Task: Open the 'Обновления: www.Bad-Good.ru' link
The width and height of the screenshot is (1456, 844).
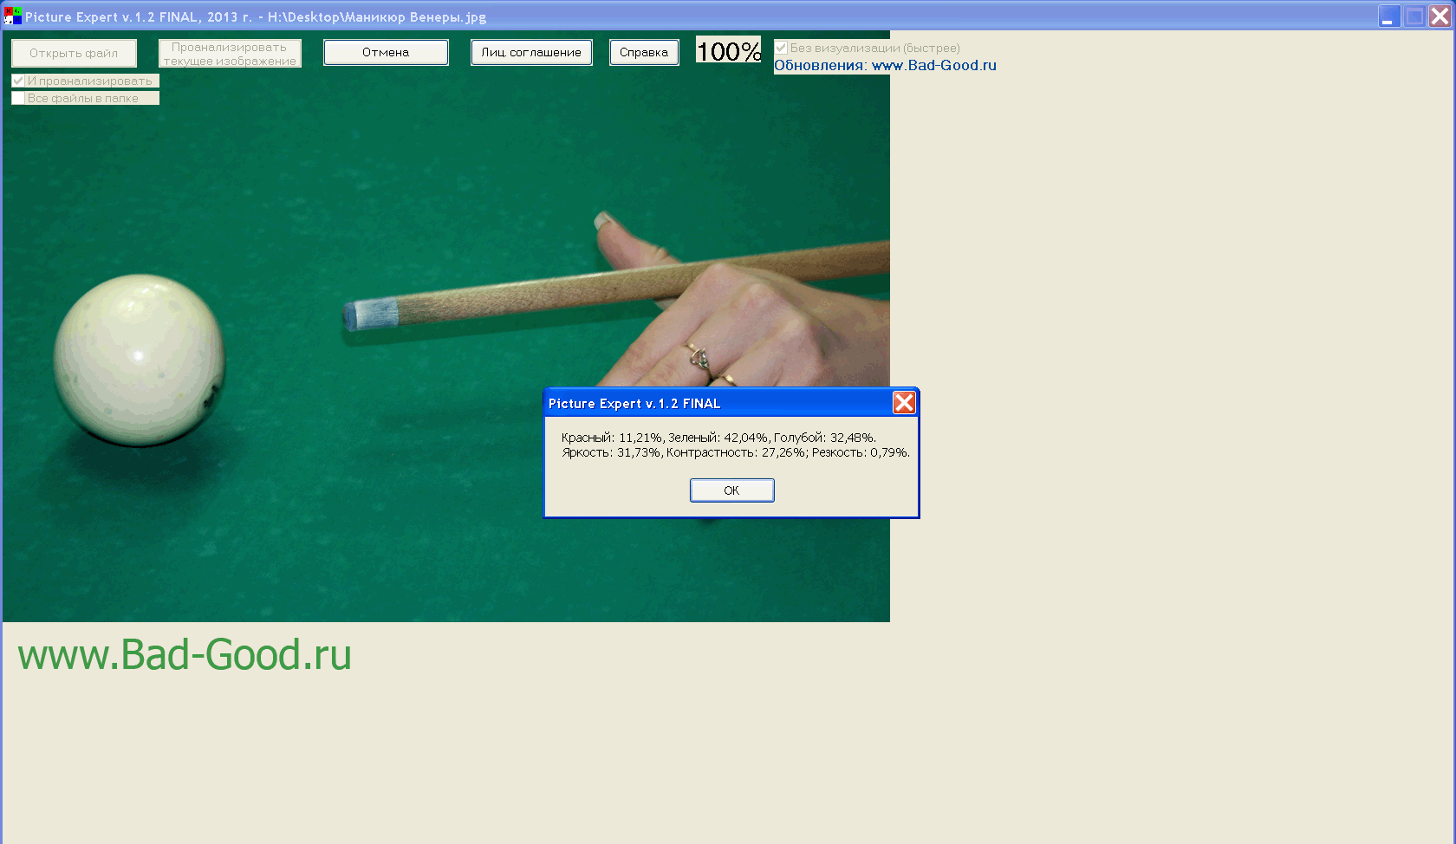Action: (885, 66)
